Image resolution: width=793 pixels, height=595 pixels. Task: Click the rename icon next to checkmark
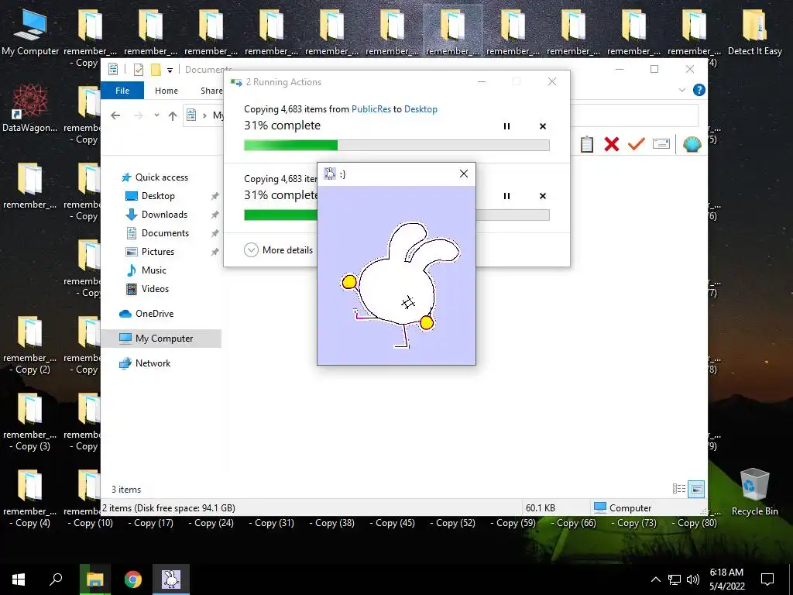point(661,144)
